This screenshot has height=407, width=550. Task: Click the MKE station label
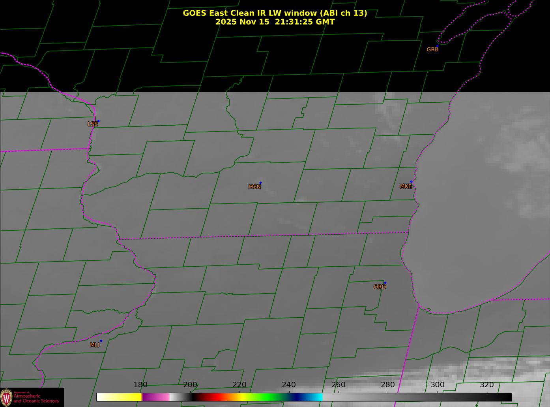(406, 187)
